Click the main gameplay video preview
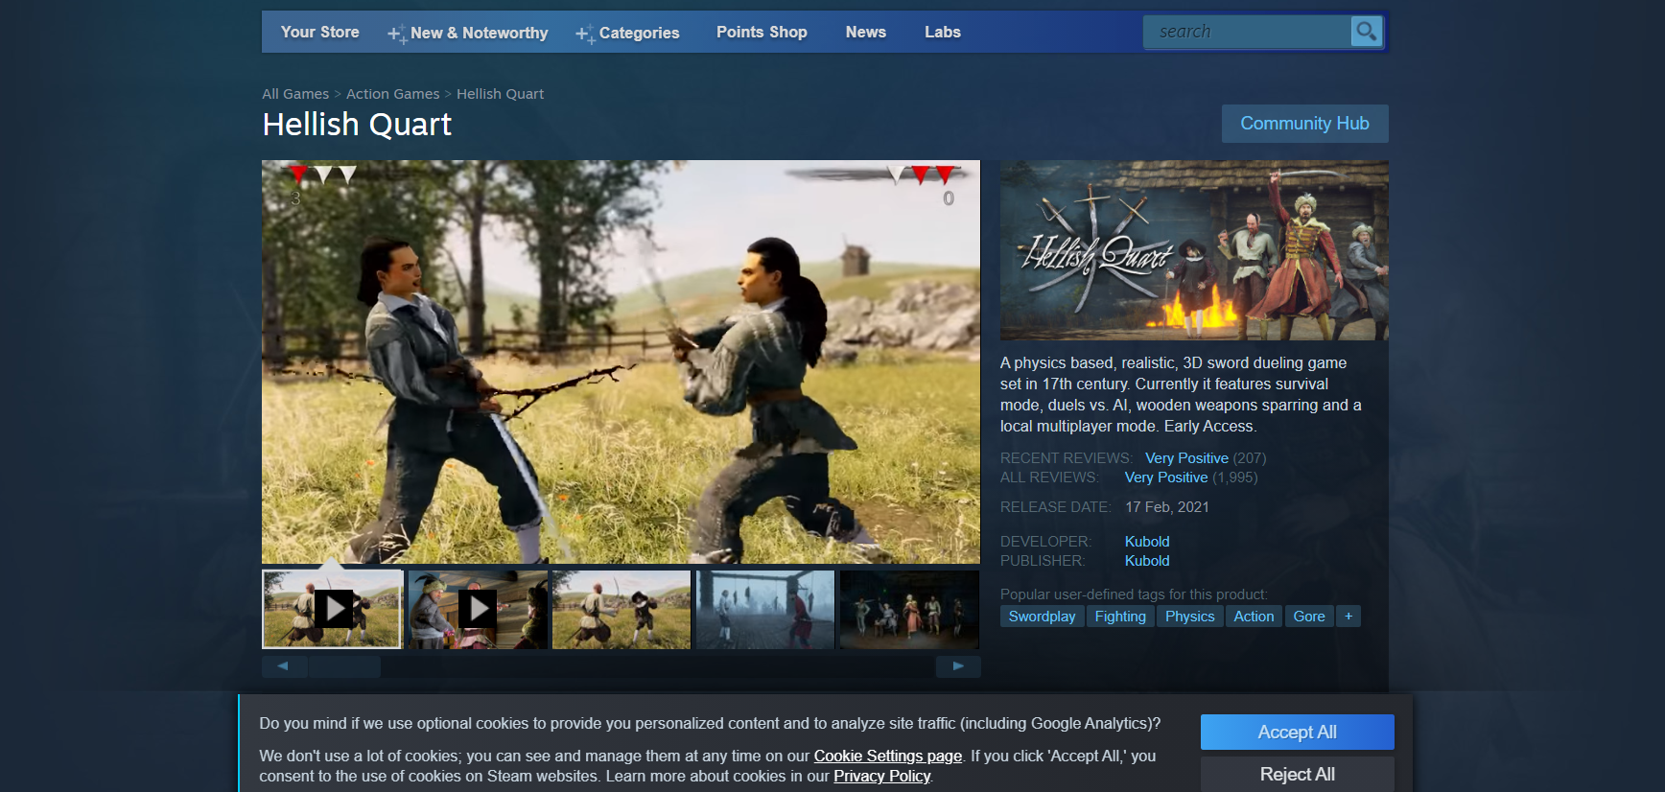Screen dimensions: 1665x792 pos(621,361)
